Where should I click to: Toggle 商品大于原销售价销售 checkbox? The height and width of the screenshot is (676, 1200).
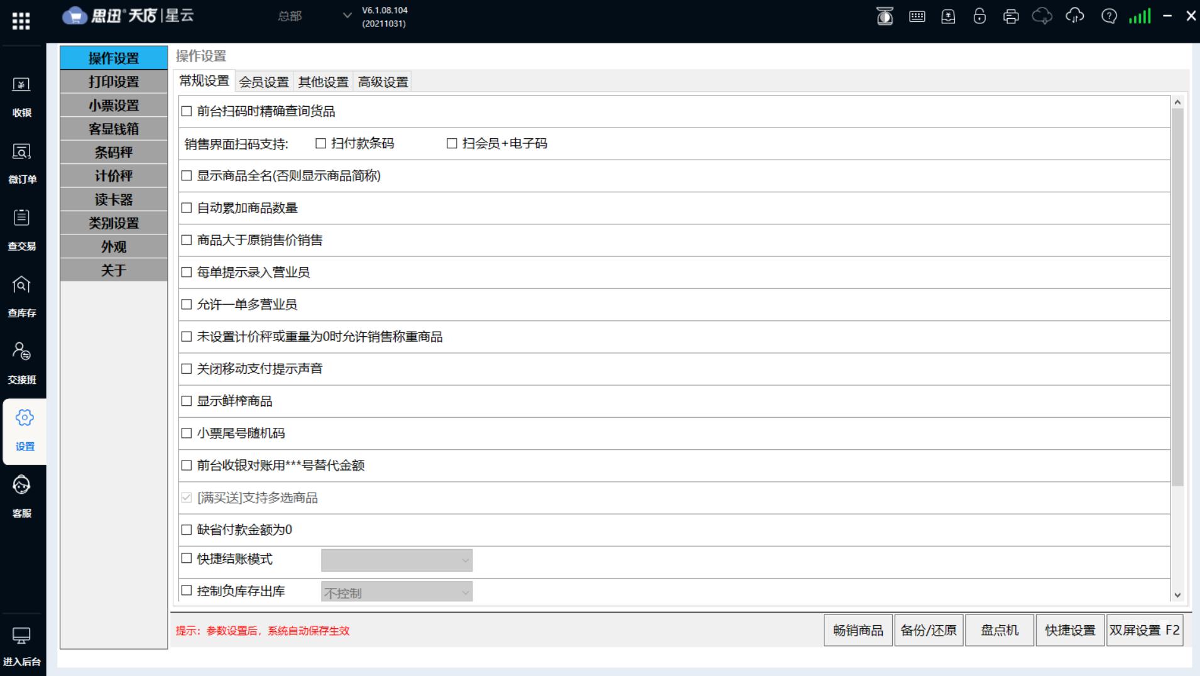187,239
